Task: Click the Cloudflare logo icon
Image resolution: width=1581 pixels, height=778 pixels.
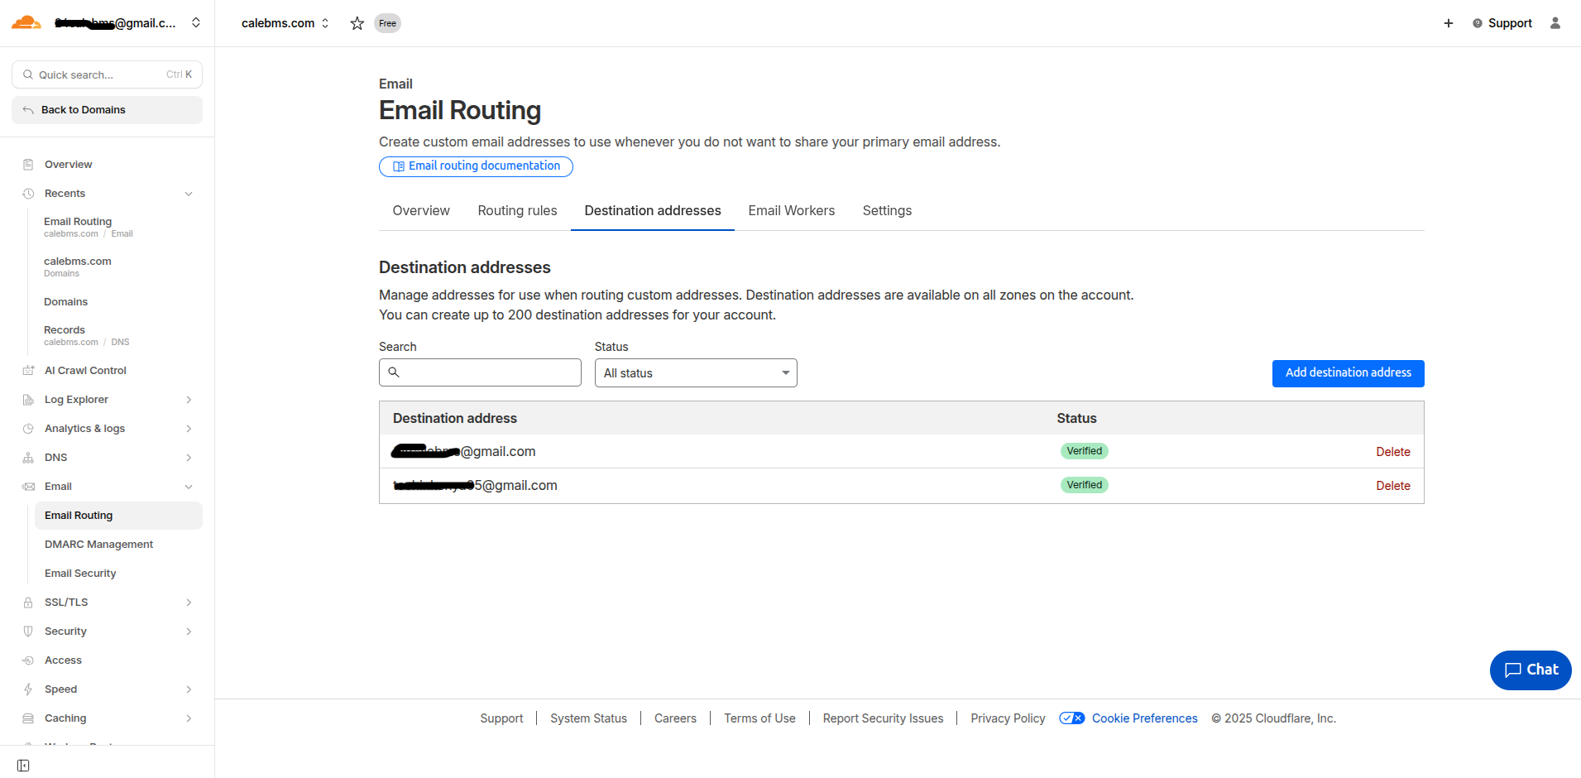Action: coord(26,22)
